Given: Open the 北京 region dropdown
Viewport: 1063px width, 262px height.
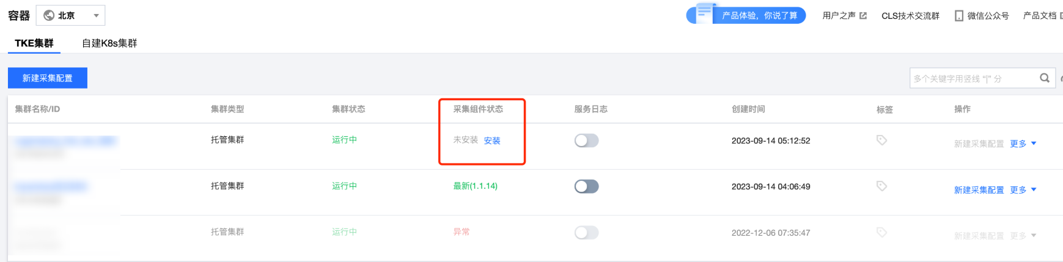Looking at the screenshot, I should (96, 15).
